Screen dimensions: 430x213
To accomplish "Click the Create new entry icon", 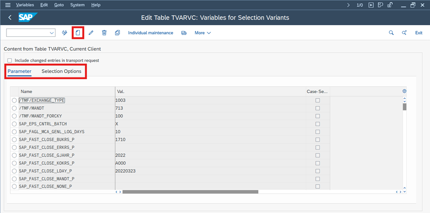I will click(x=78, y=33).
